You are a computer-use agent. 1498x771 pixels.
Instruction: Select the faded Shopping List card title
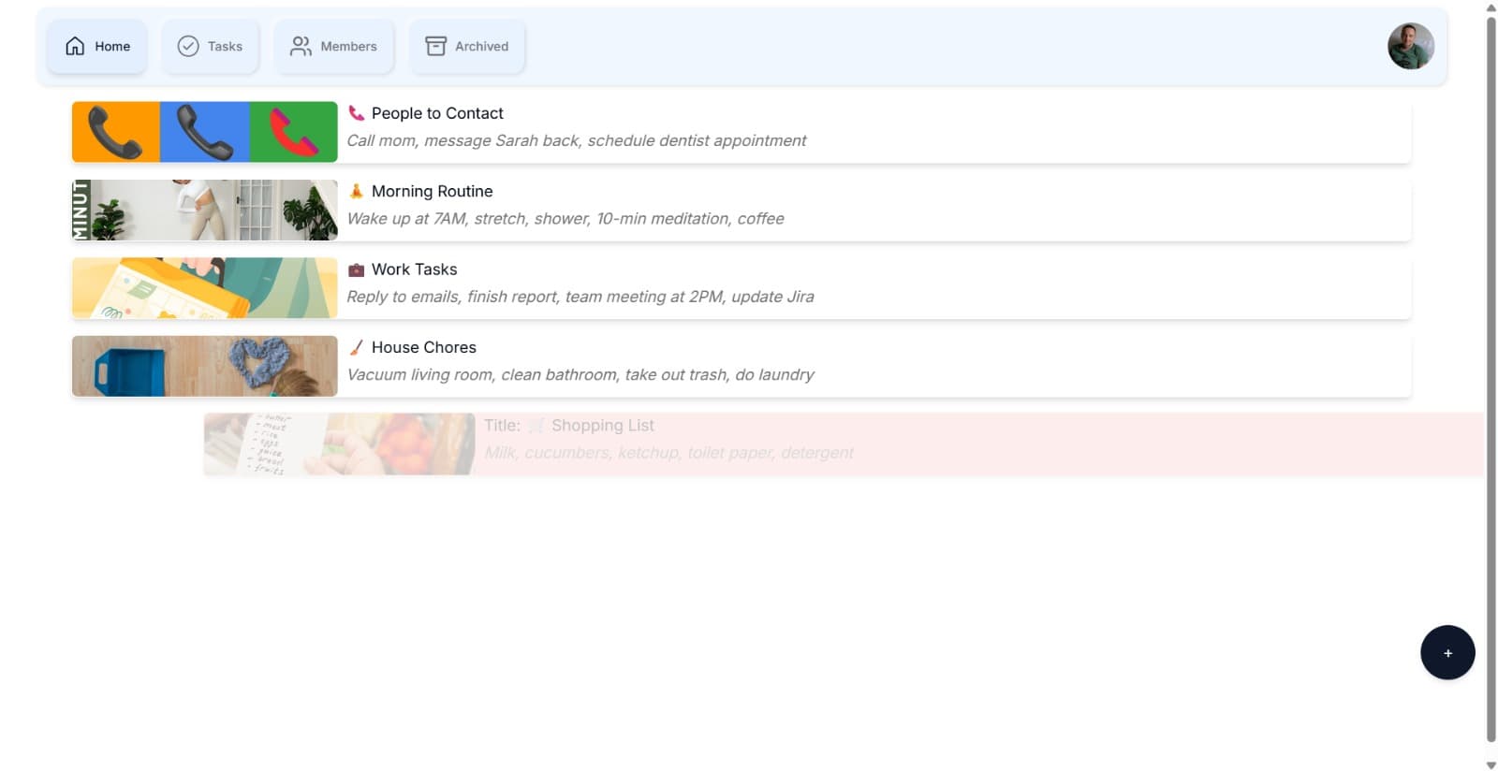[602, 426]
